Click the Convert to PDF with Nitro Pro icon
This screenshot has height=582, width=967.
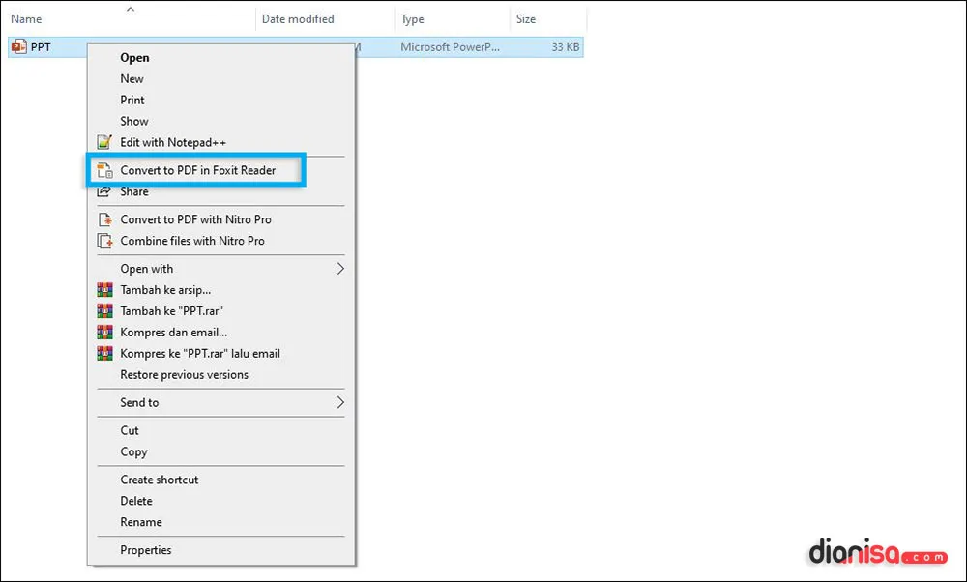(104, 219)
